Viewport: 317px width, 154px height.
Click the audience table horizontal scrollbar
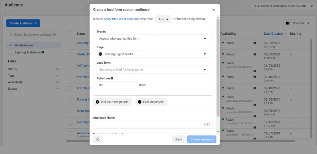180,141
